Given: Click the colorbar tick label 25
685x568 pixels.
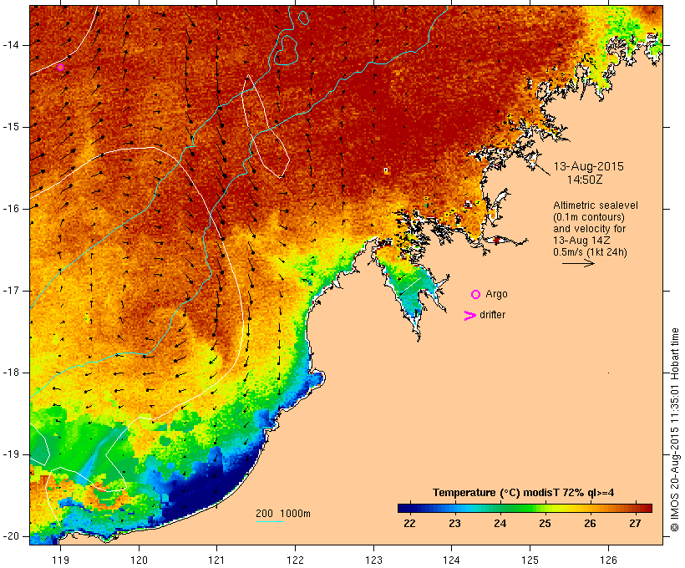Looking at the screenshot, I should (x=545, y=524).
